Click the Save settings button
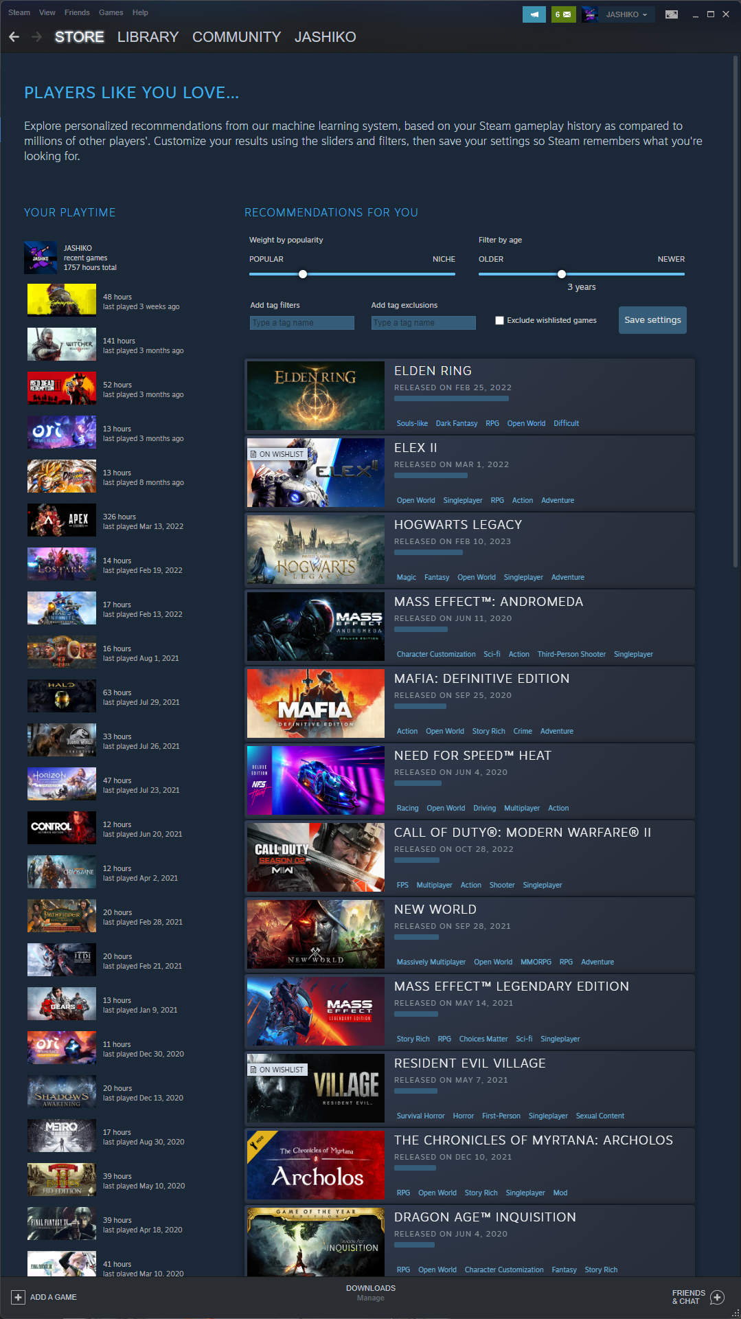 coord(652,320)
